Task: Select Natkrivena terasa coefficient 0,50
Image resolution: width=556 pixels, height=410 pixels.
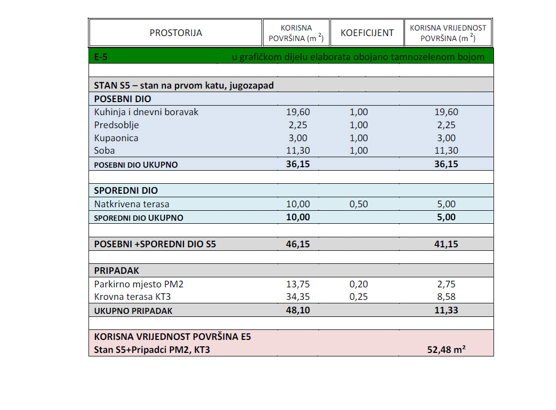Action: (x=358, y=204)
